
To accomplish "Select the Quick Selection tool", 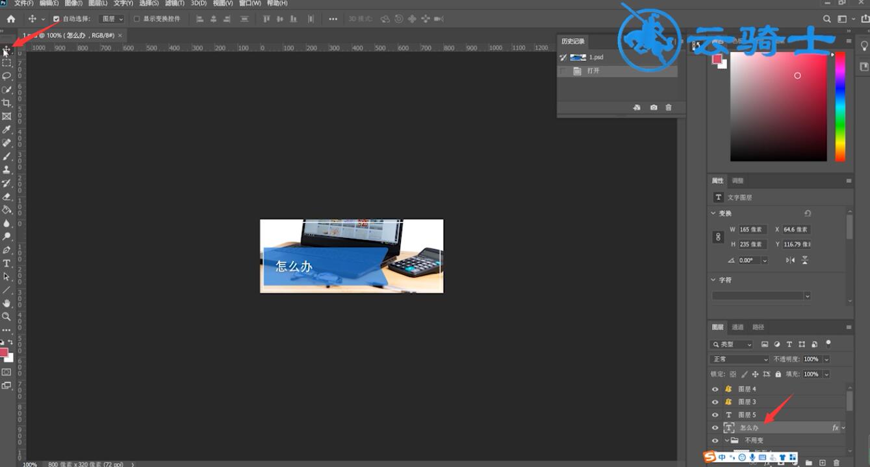I will pos(6,90).
